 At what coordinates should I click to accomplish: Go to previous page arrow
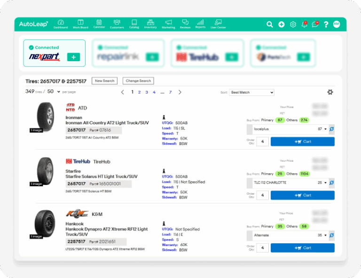pos(123,92)
